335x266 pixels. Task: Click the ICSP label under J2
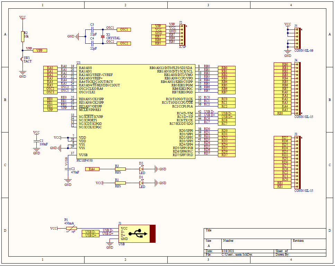coord(183,46)
